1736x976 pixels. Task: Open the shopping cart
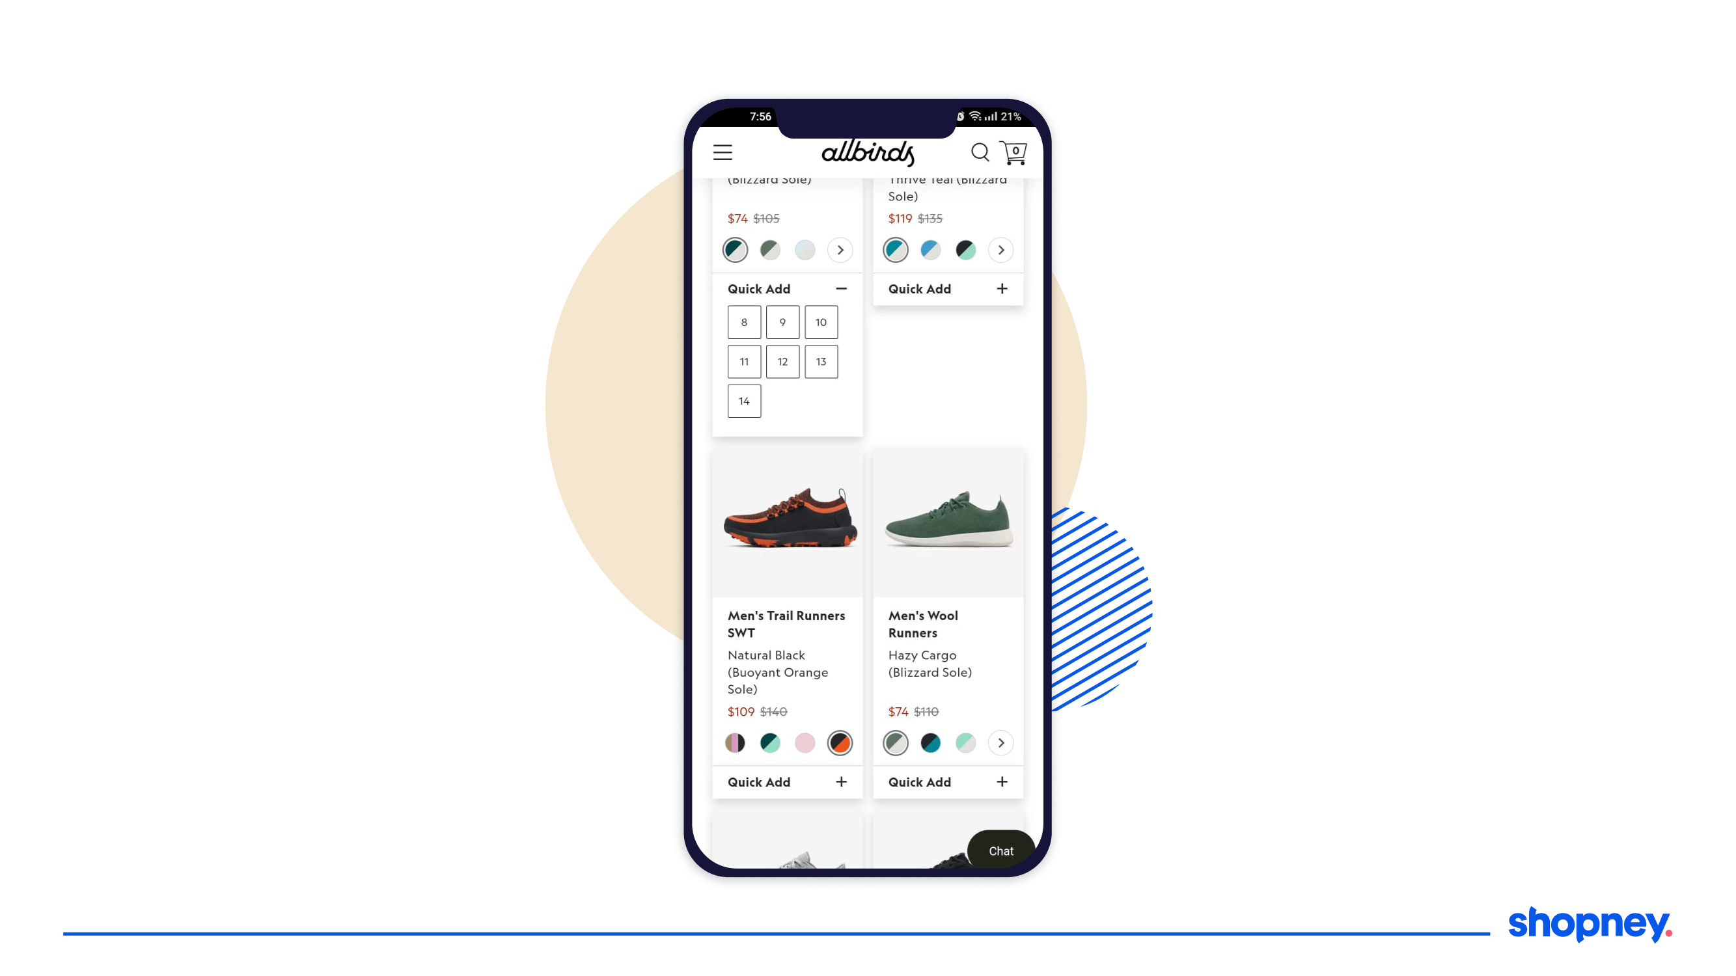pos(1013,152)
